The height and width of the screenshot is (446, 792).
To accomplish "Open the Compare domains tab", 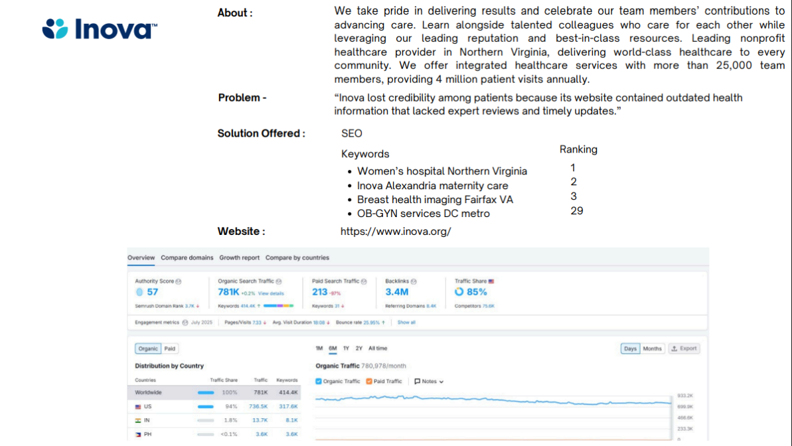I will pyautogui.click(x=187, y=258).
